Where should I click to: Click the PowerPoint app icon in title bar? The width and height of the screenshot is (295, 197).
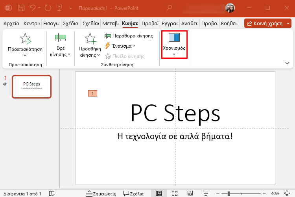(x=9, y=8)
